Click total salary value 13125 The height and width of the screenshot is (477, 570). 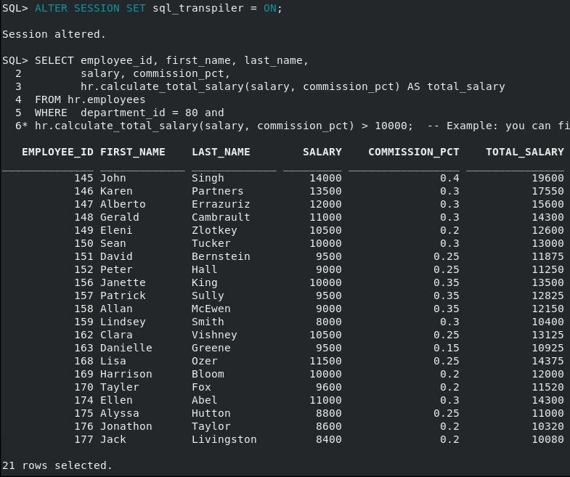pyautogui.click(x=547, y=335)
